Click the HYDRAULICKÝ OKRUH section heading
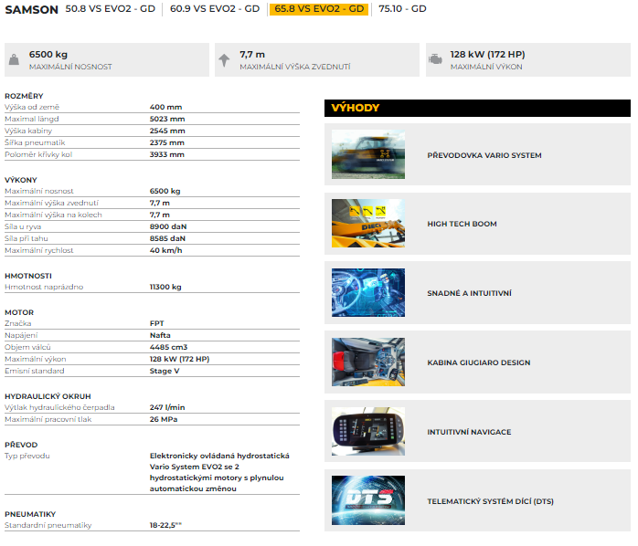The width and height of the screenshot is (638, 546). [x=48, y=396]
